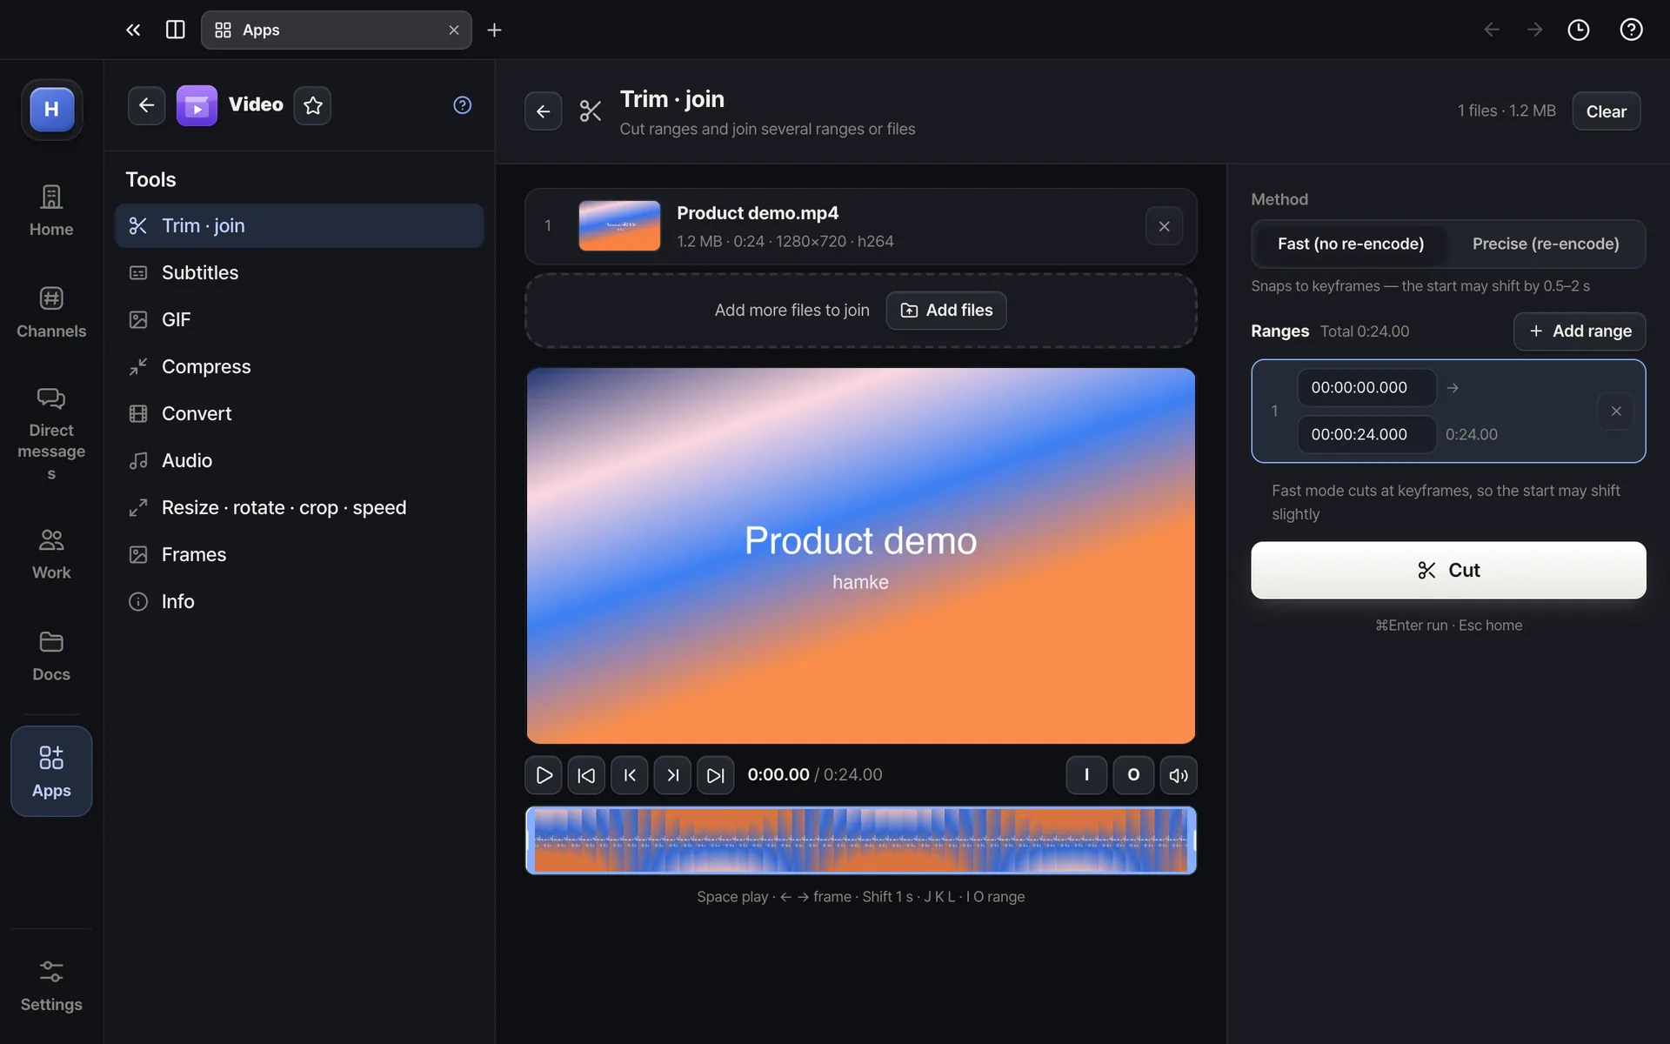1670x1044 pixels.
Task: Toggle the split panel layout icon
Action: [175, 30]
